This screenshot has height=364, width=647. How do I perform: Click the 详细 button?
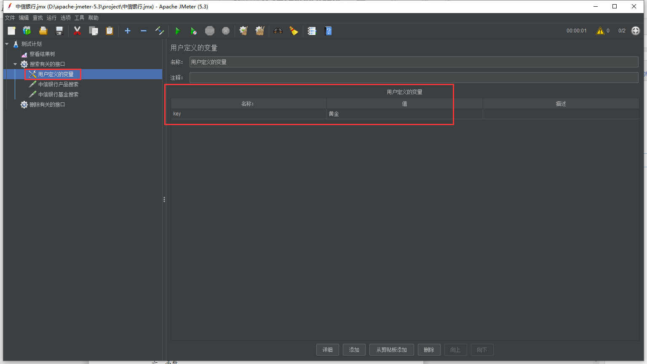(328, 350)
